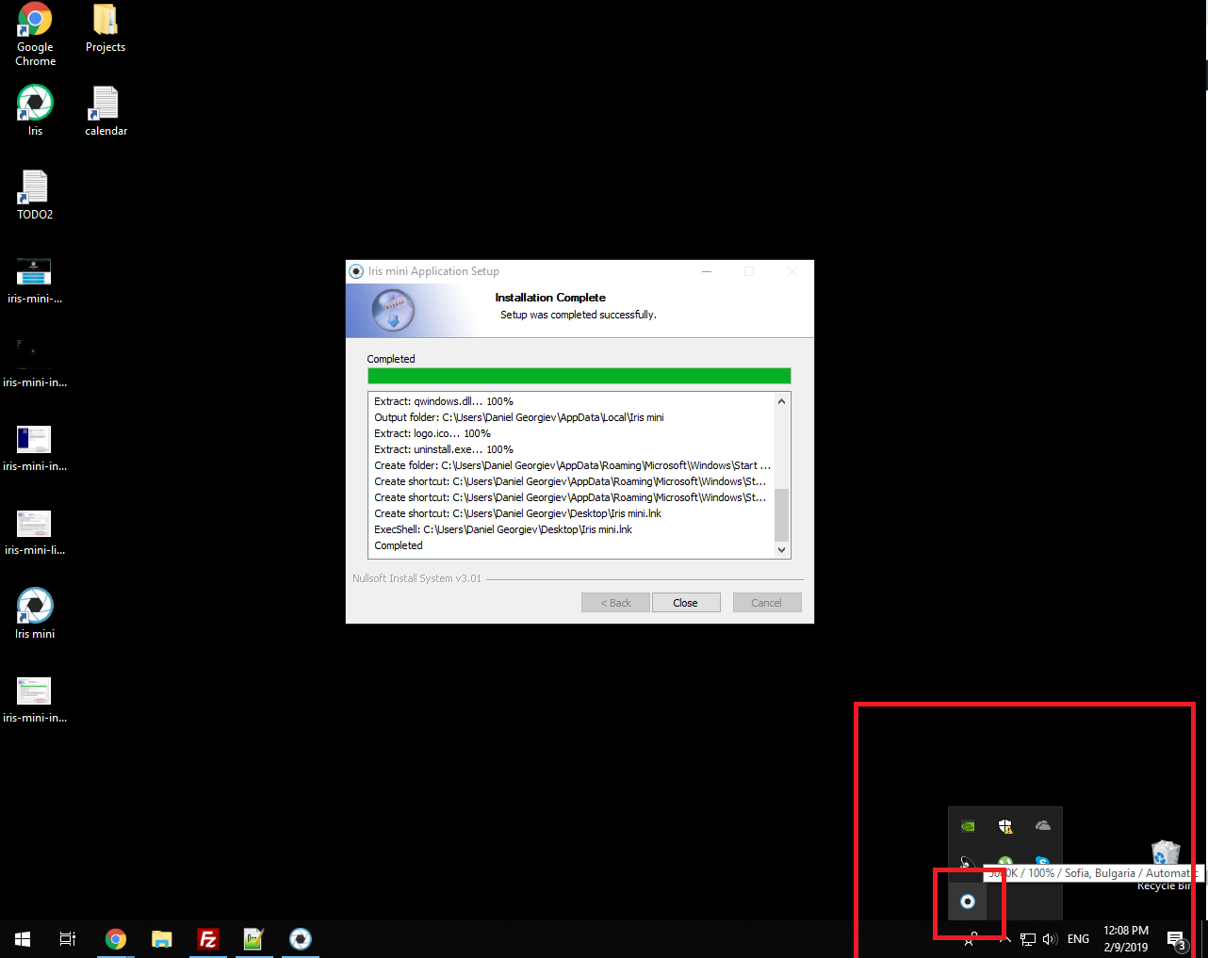Select 'Create shortcut' line for Desktop\Iris mini.lnk
Screen dimensions: 1208x958
(x=518, y=513)
